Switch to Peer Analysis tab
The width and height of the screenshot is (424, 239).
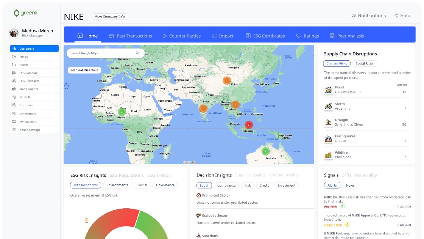click(347, 36)
